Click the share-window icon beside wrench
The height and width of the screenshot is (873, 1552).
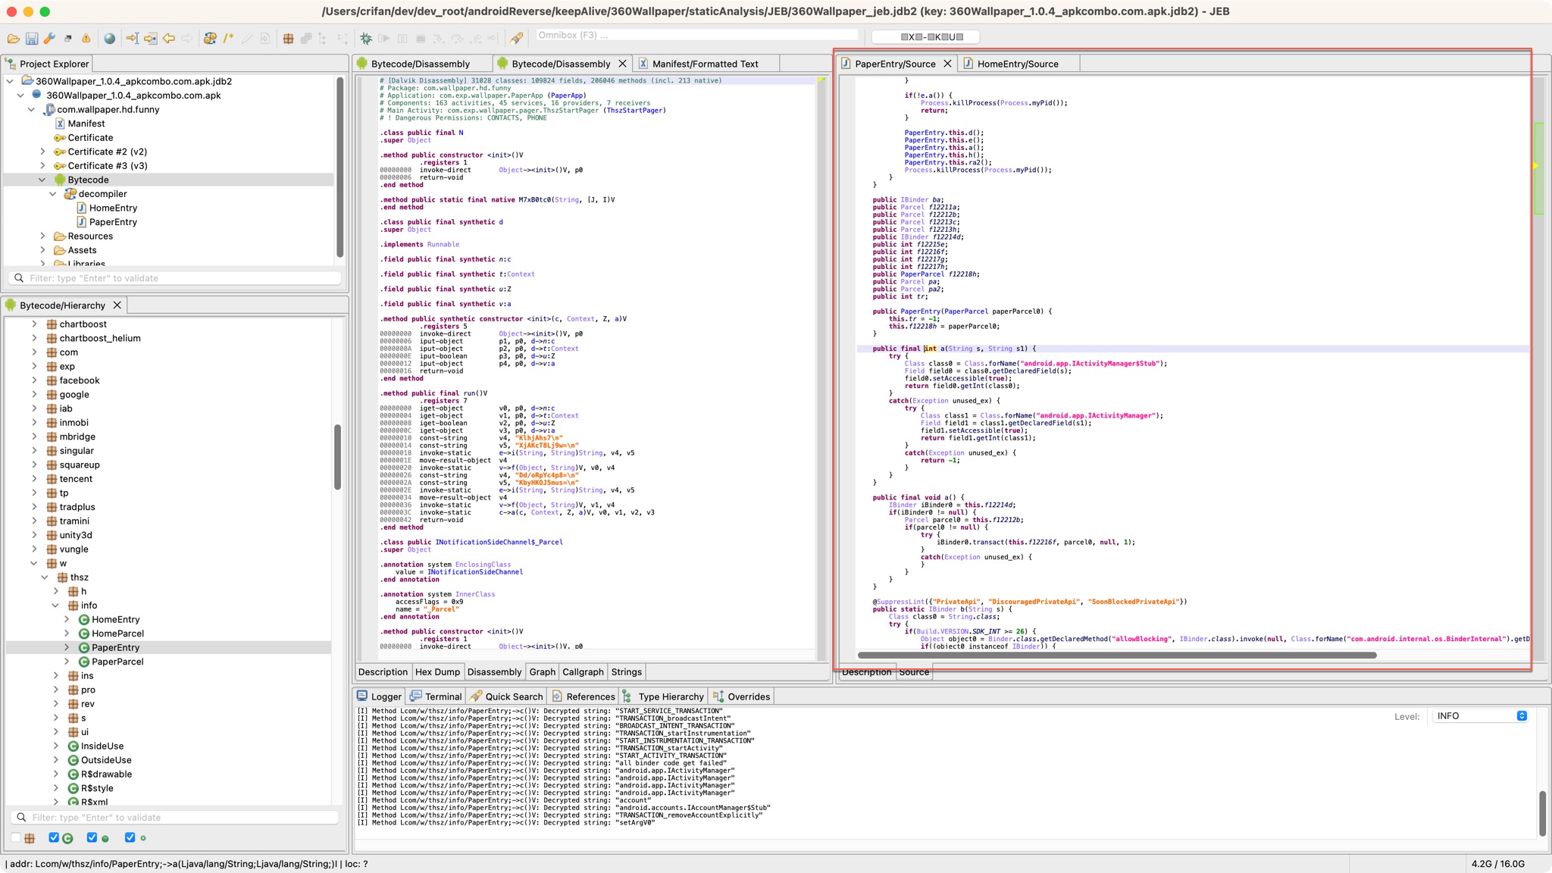pos(67,38)
